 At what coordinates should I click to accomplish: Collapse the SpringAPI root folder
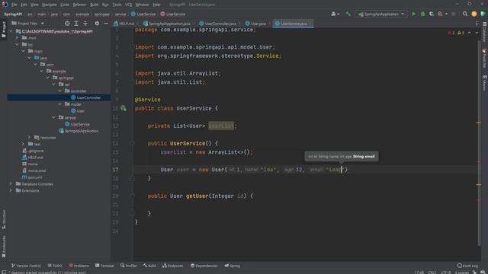[11, 31]
